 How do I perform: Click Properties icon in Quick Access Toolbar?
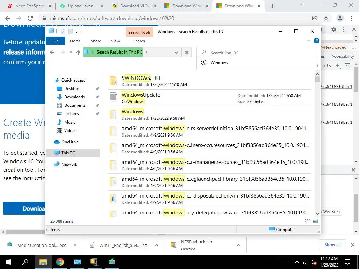[63, 32]
